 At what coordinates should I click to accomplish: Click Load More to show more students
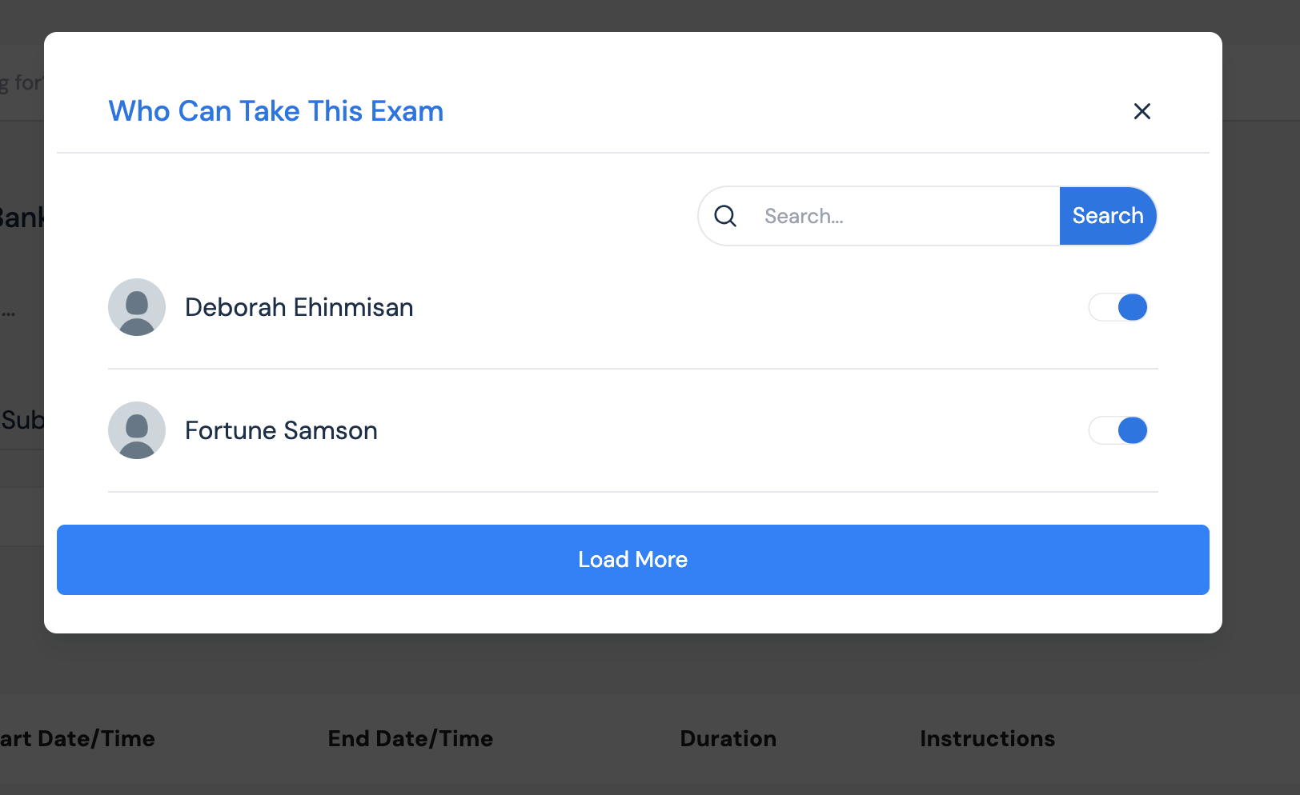(x=632, y=560)
